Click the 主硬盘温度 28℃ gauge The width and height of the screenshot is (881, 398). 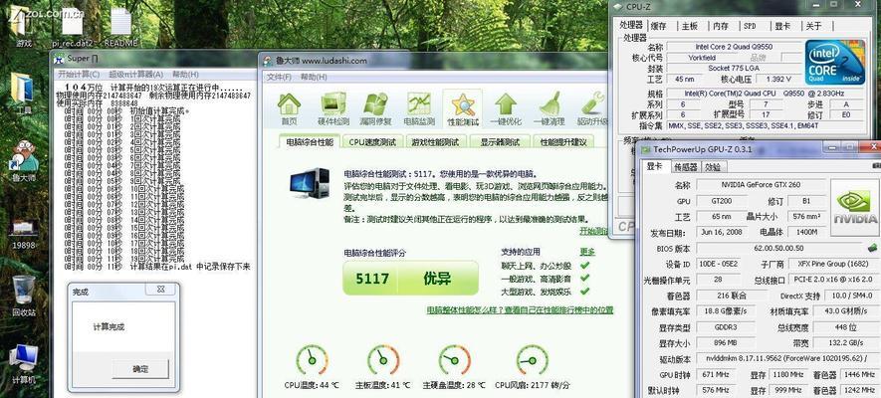pos(455,360)
